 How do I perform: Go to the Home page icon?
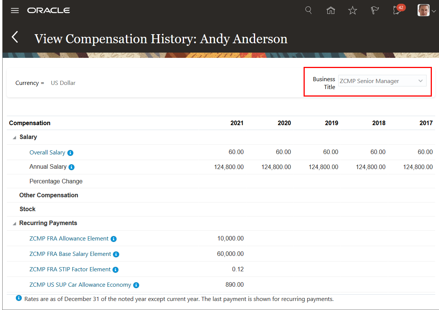(x=331, y=11)
